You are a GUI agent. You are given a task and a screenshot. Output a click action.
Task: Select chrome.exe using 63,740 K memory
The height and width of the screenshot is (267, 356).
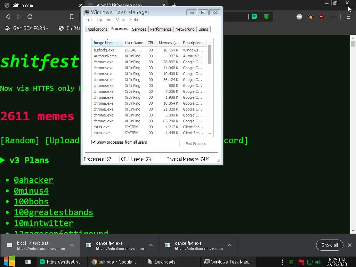(149, 121)
